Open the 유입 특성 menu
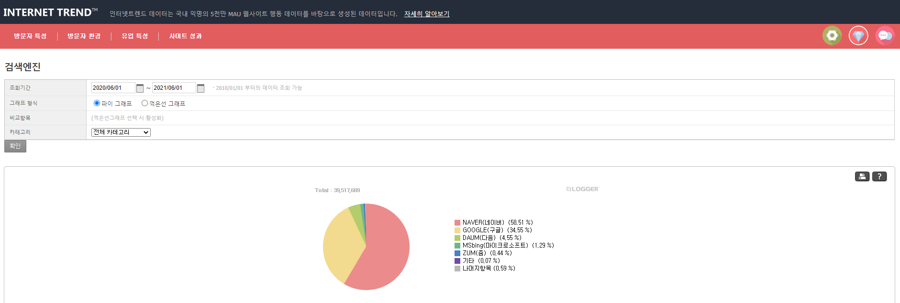This screenshot has height=303, width=900. click(x=135, y=36)
